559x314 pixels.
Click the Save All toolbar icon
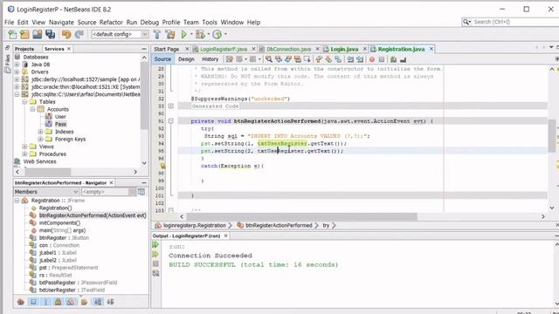(51, 34)
